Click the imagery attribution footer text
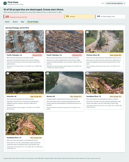 click(x=52, y=158)
